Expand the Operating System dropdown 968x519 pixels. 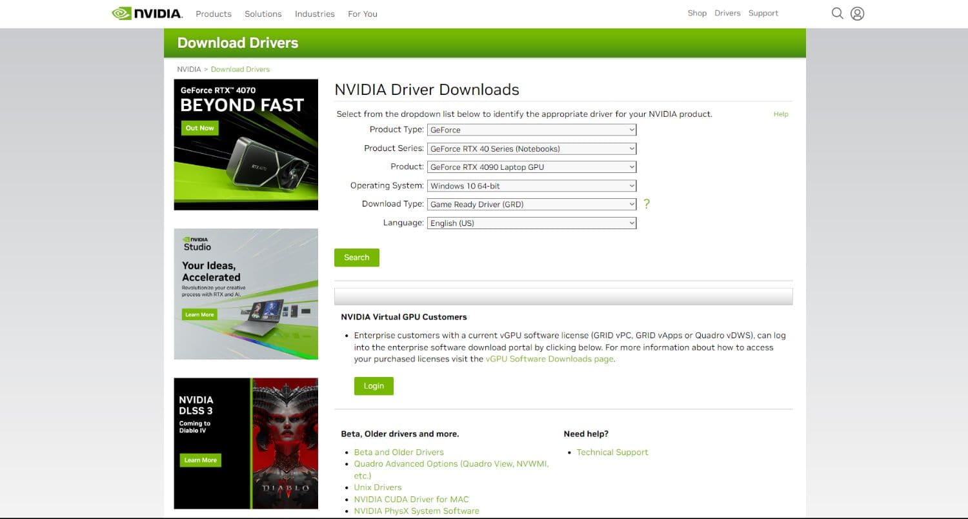click(532, 186)
